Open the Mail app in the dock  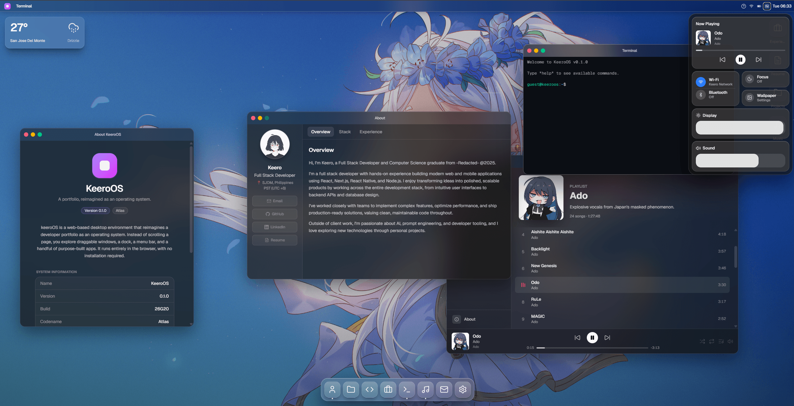click(x=444, y=389)
